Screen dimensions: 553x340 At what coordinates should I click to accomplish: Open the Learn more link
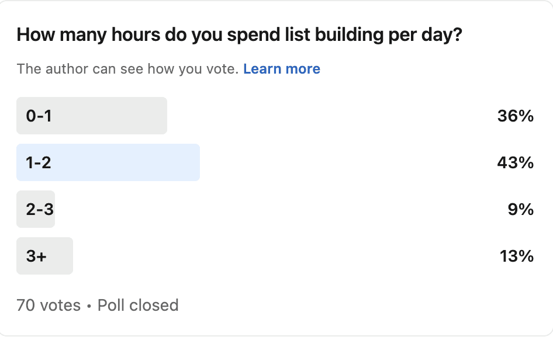pyautogui.click(x=282, y=69)
